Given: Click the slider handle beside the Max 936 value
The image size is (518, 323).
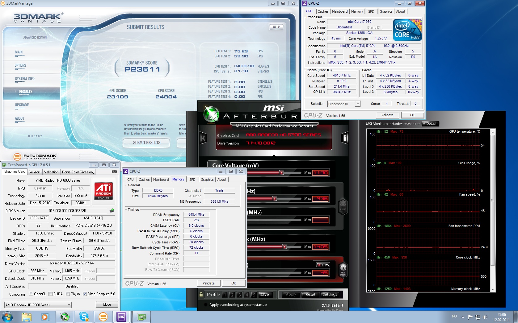Looking at the screenshot, I should (x=275, y=198).
